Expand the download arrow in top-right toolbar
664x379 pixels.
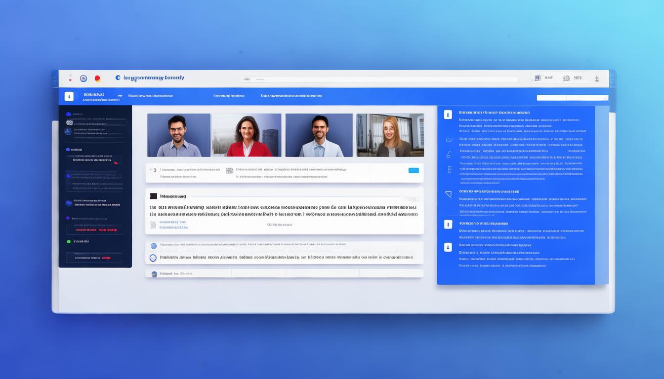(x=596, y=78)
